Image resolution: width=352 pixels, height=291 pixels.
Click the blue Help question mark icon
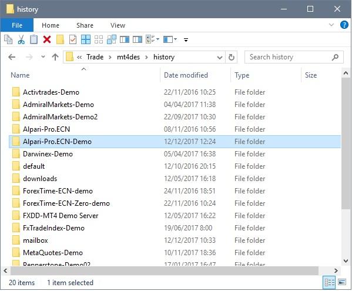tap(344, 25)
